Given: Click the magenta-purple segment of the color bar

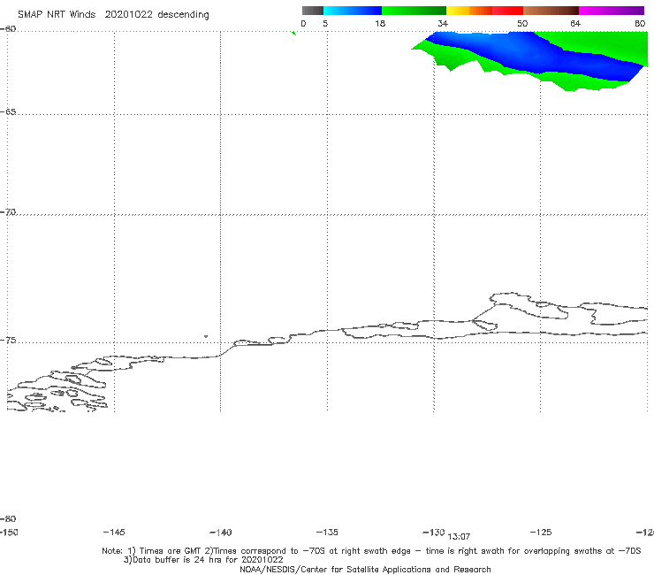Looking at the screenshot, I should 612,11.
